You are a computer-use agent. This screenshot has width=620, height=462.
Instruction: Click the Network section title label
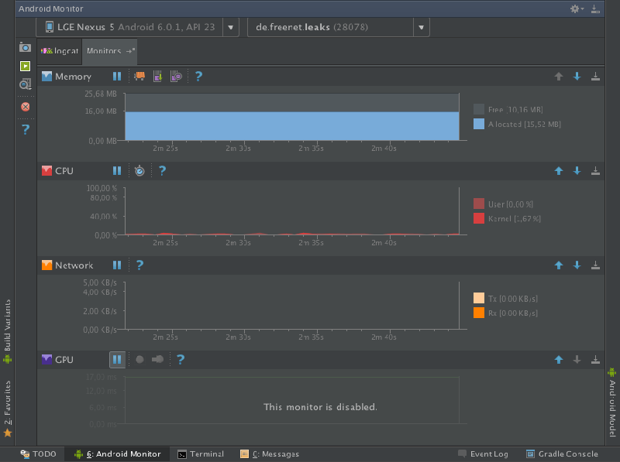coord(74,265)
